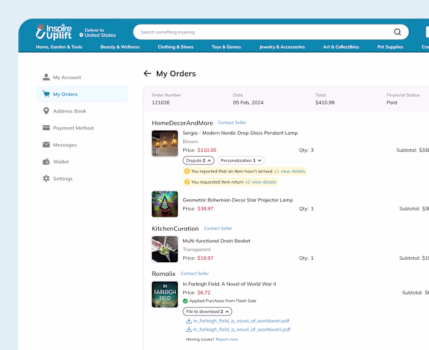The width and height of the screenshot is (429, 350).
Task: Click the Payment Method card icon
Action: click(x=46, y=128)
